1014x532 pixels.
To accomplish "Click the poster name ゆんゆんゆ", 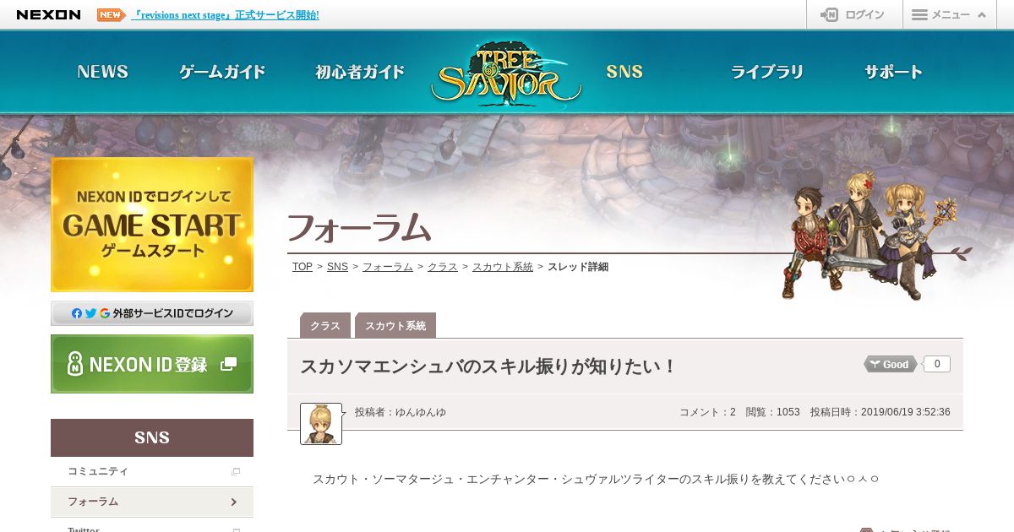I will [x=421, y=412].
